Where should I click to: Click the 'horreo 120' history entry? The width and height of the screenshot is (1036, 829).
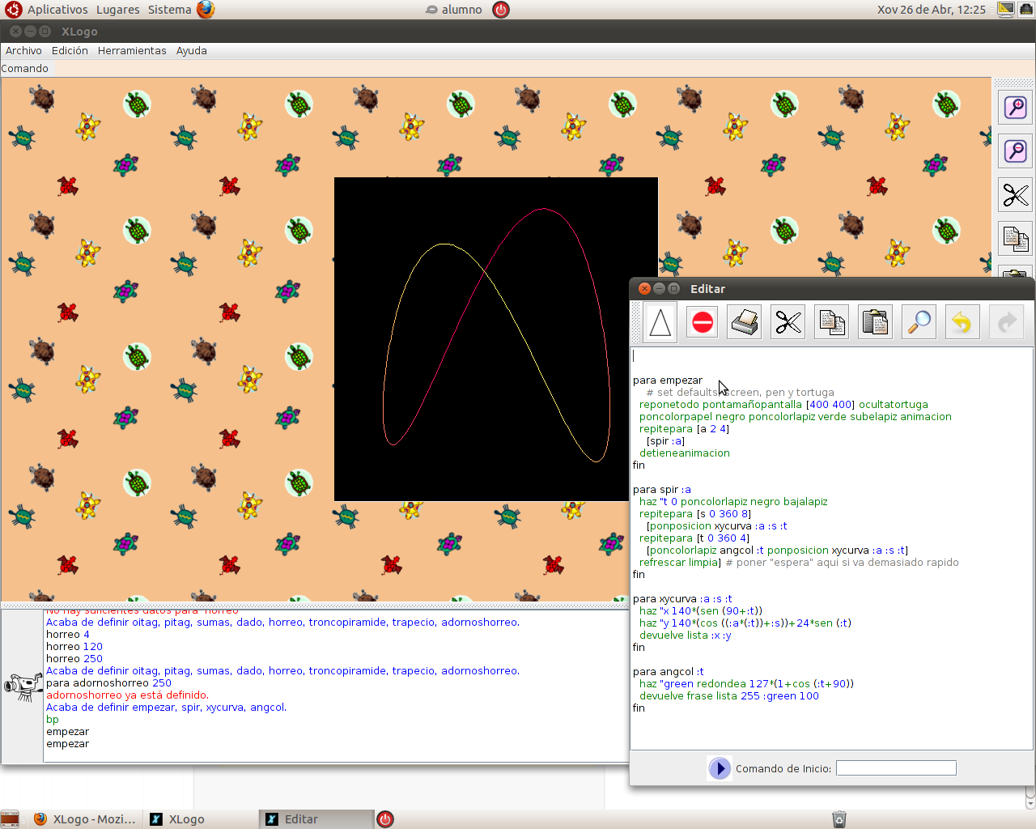pos(74,647)
